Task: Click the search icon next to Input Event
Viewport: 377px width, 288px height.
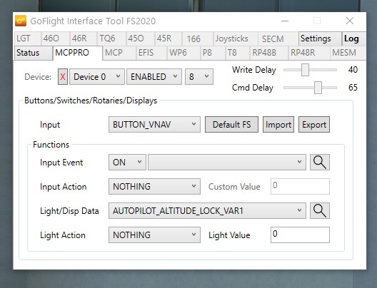Action: (320, 163)
